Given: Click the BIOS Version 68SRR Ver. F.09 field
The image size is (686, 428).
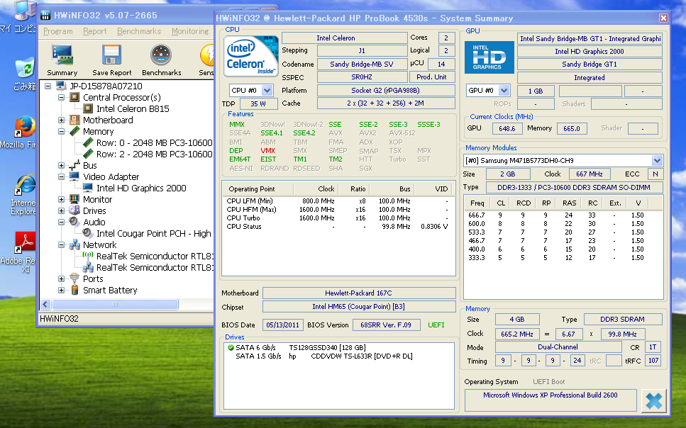Looking at the screenshot, I should click(385, 325).
